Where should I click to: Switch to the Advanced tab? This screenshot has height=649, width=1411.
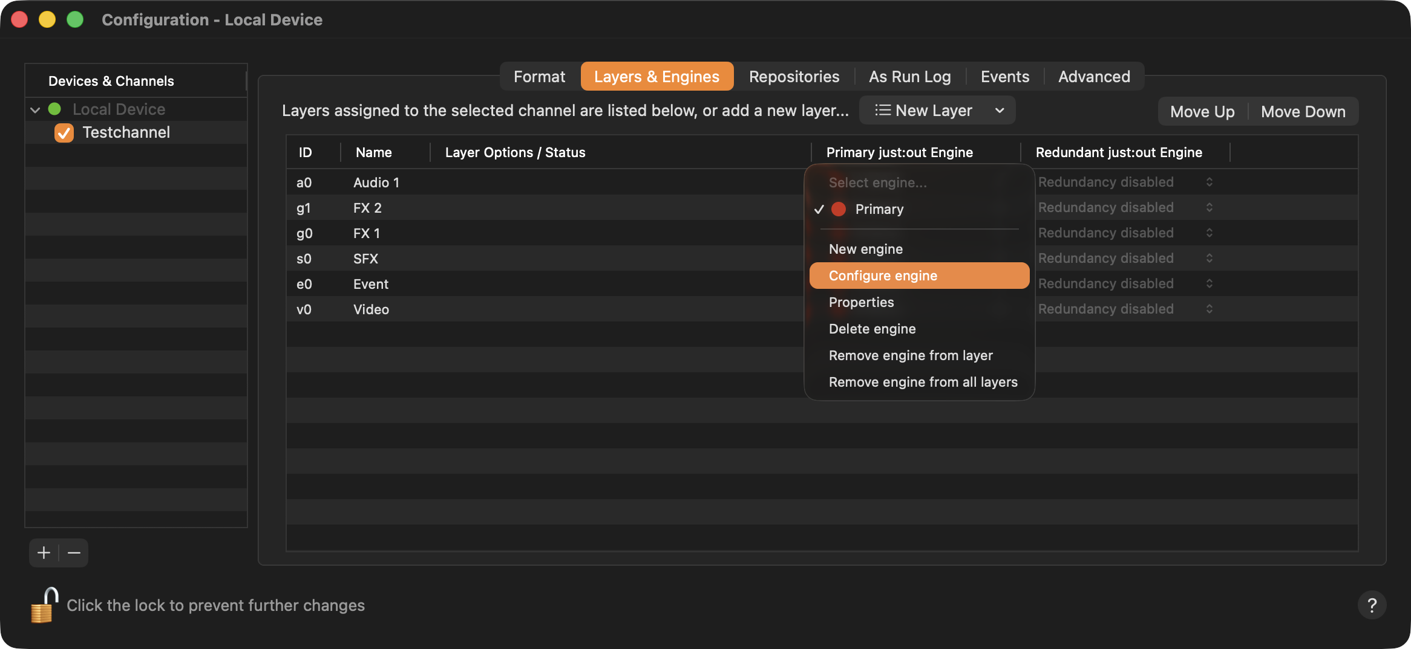point(1094,77)
